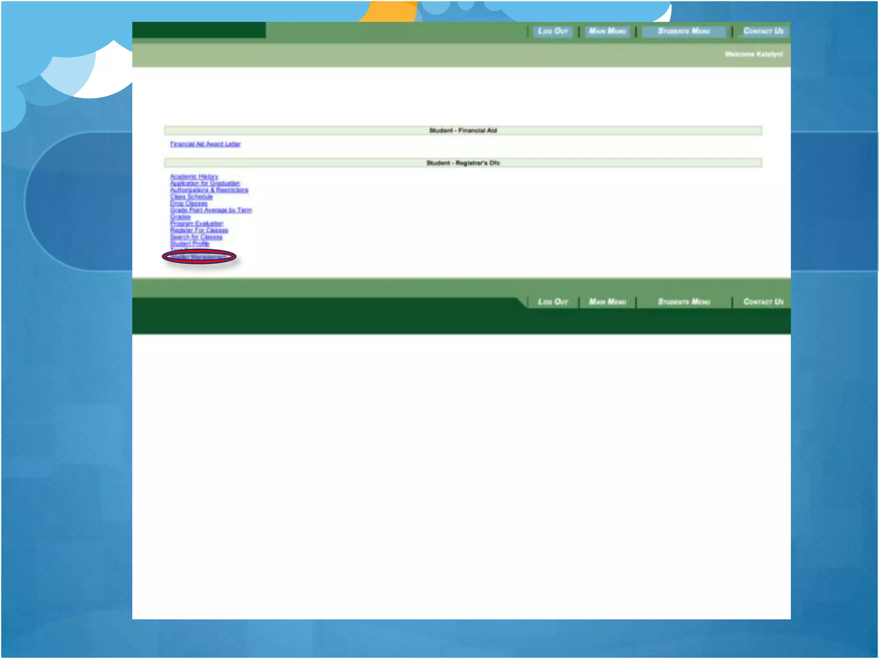The image size is (879, 659).
Task: View the Student Profile link
Action: [190, 244]
